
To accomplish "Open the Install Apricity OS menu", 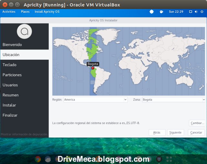I will [47, 12].
